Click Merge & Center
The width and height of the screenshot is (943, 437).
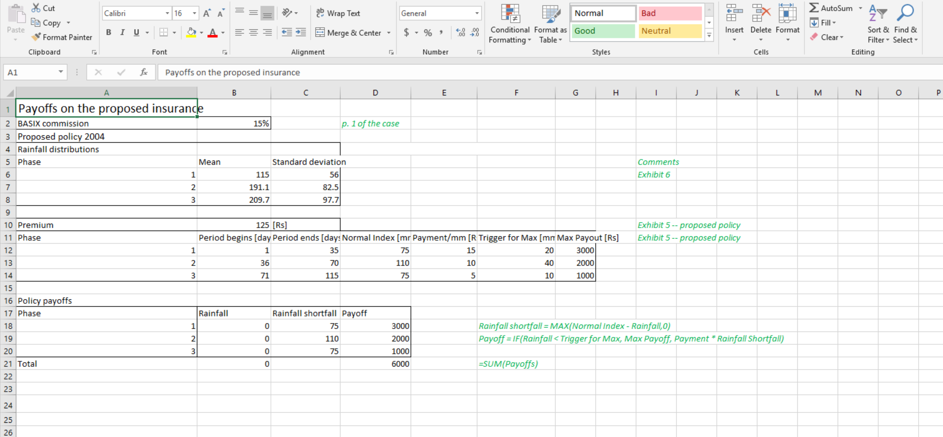coord(349,33)
